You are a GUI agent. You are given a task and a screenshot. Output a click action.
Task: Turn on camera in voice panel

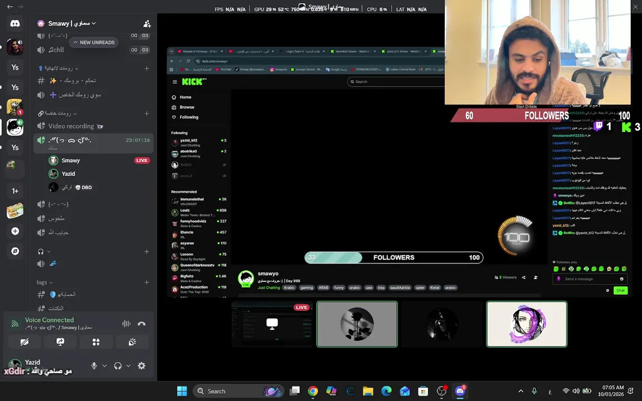coord(25,341)
